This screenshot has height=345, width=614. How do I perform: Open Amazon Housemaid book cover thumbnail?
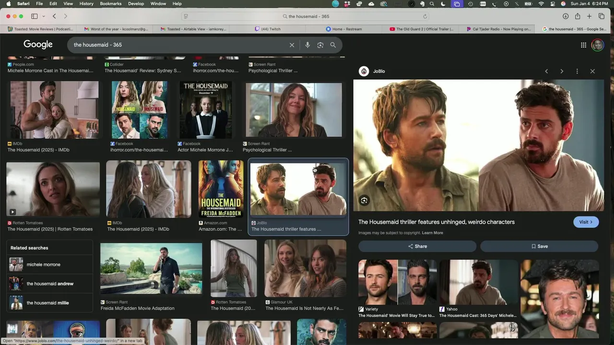(x=221, y=189)
